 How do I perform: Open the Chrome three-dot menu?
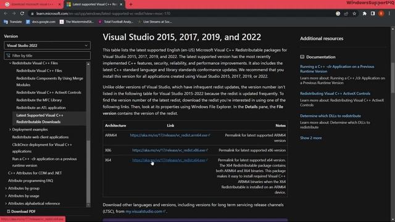(x=389, y=14)
